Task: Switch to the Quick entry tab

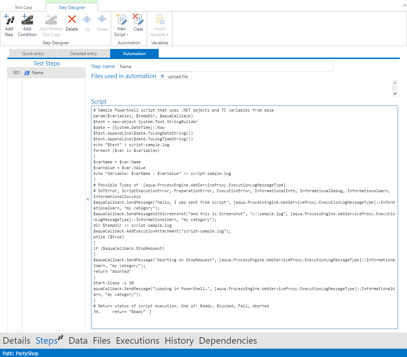Action: pyautogui.click(x=33, y=54)
